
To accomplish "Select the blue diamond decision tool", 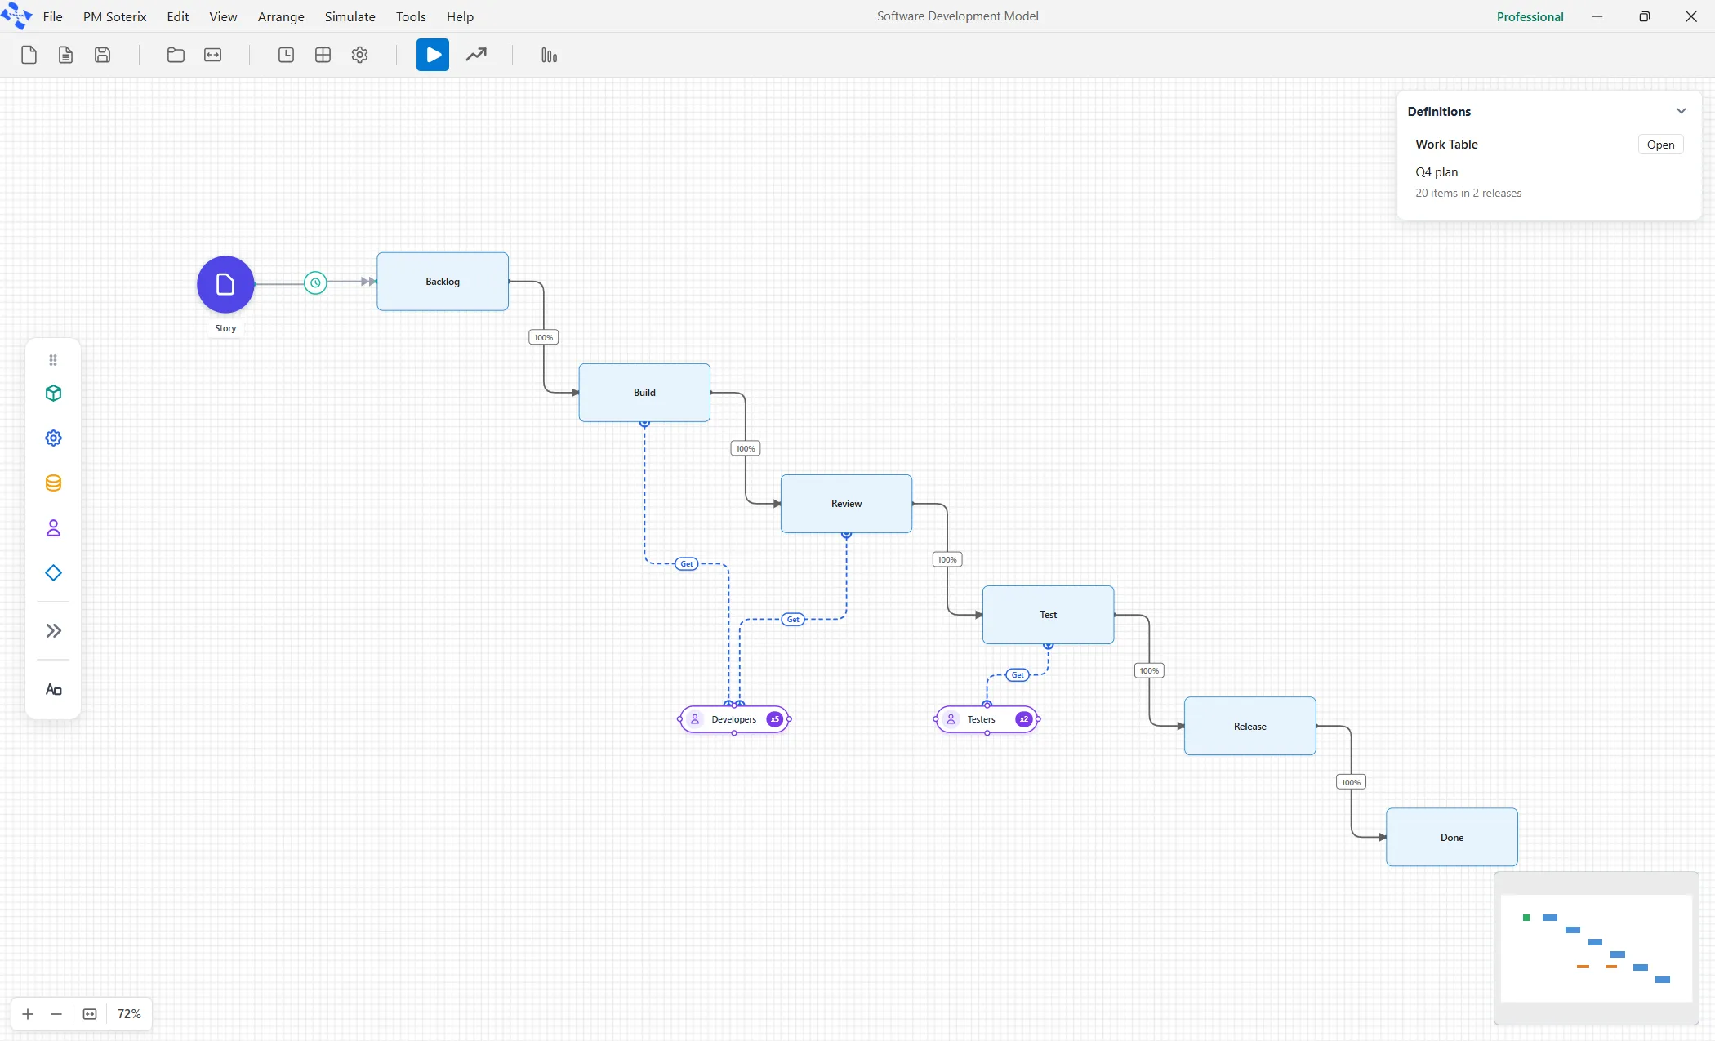I will tap(53, 573).
